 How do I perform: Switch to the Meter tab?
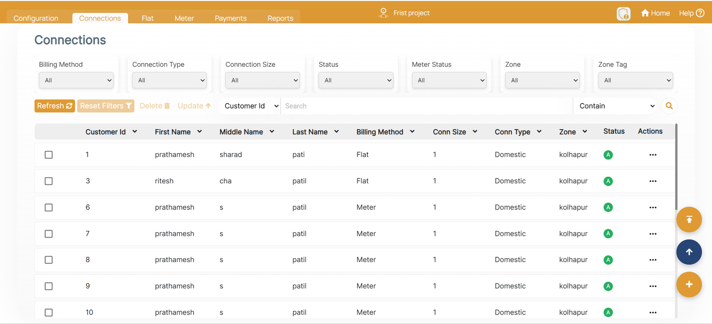click(184, 18)
